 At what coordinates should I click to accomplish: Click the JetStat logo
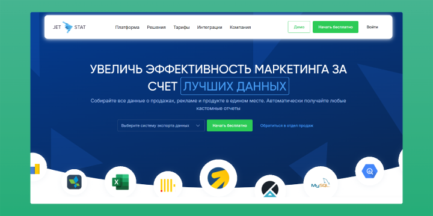(69, 27)
